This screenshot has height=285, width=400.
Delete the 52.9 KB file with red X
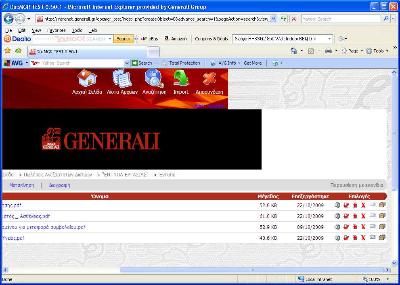[363, 227]
